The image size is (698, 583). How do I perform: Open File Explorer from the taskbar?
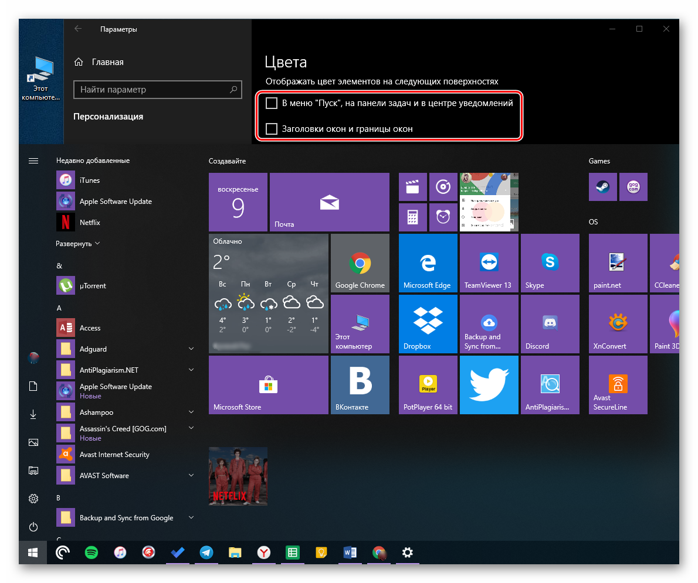tap(235, 553)
